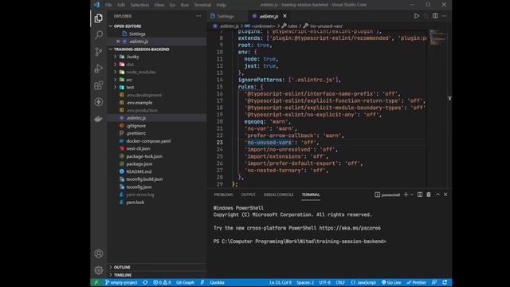Viewport: 510px width, 287px height.
Task: Open the Extensions view
Action: click(99, 85)
